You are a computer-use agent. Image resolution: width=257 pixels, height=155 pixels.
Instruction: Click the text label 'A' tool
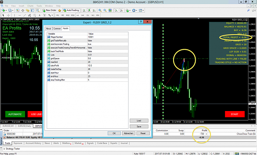tap(39, 15)
